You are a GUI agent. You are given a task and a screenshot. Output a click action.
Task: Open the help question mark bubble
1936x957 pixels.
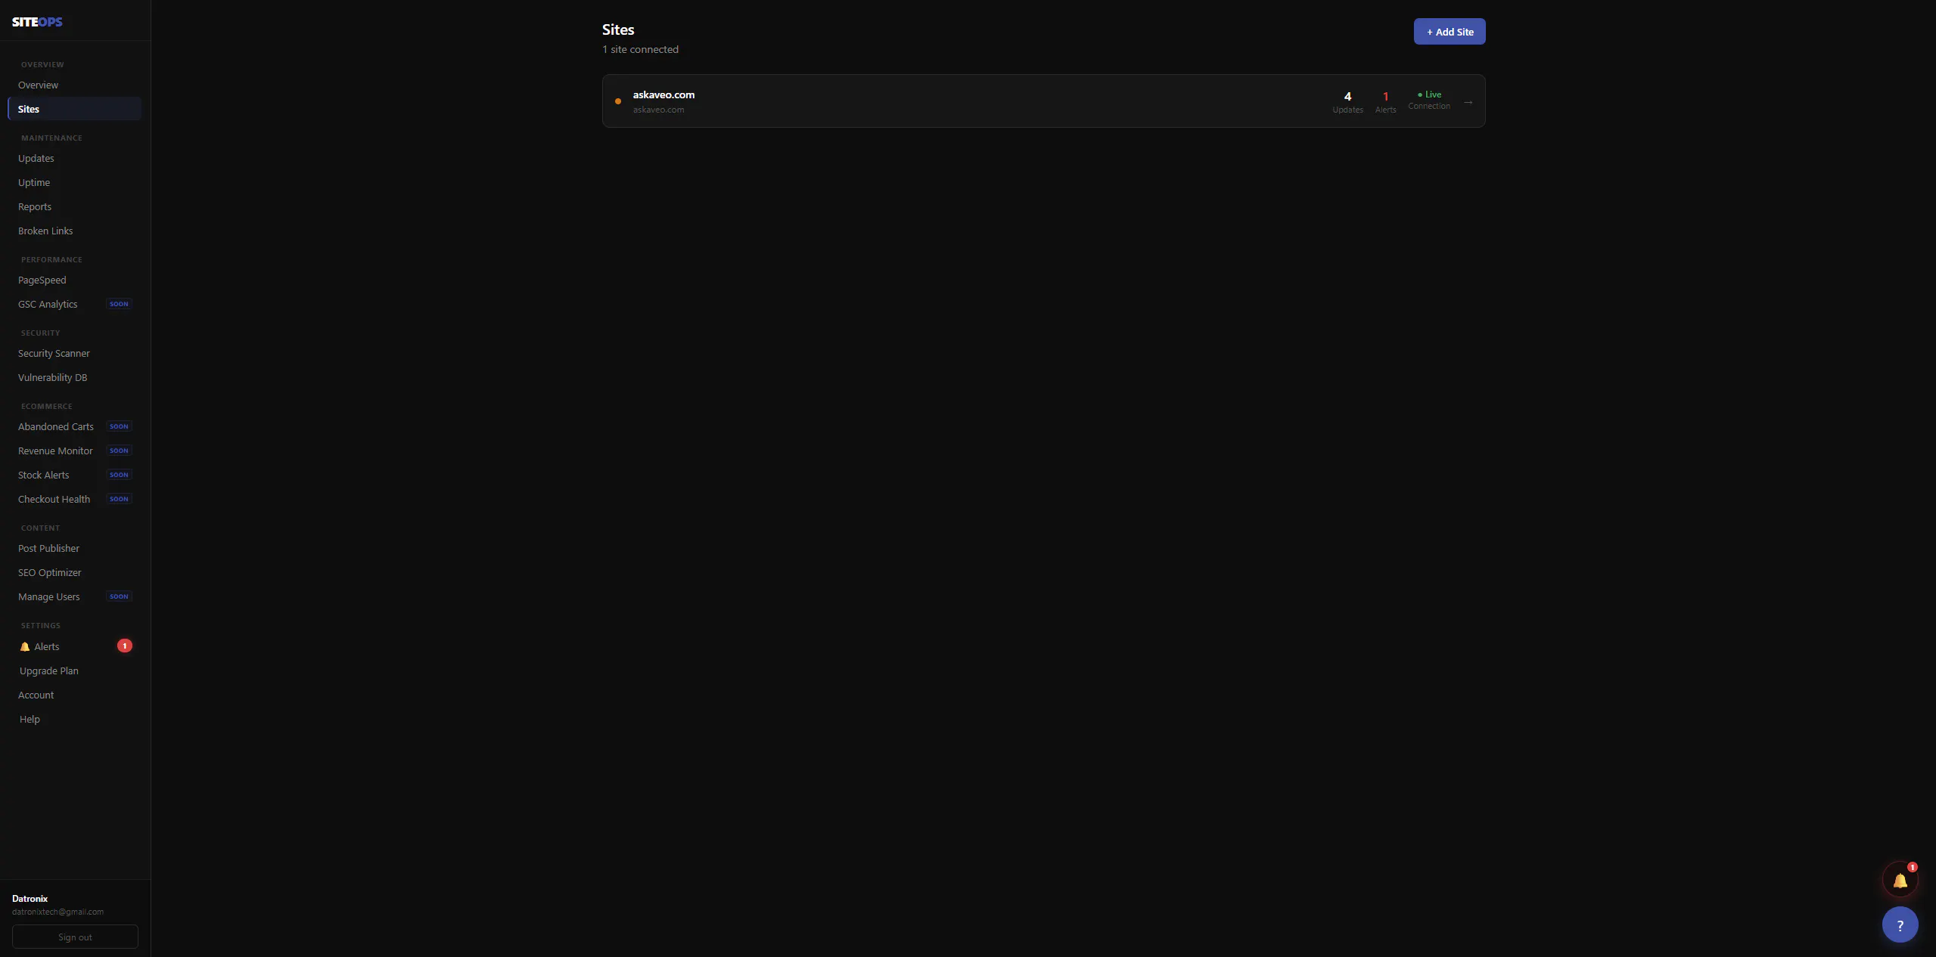click(1900, 924)
